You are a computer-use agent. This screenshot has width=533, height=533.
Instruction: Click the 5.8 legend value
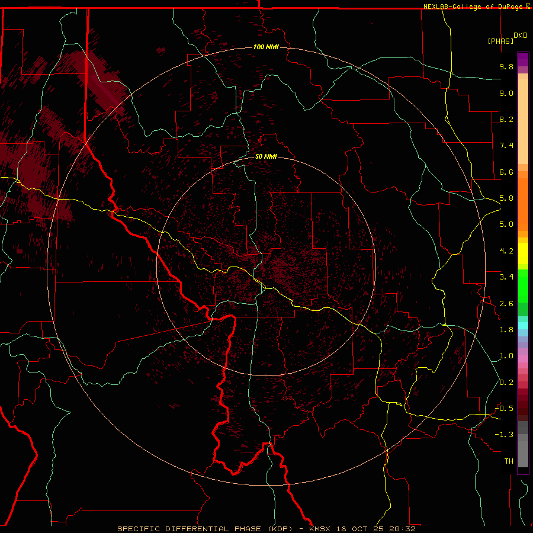click(506, 198)
